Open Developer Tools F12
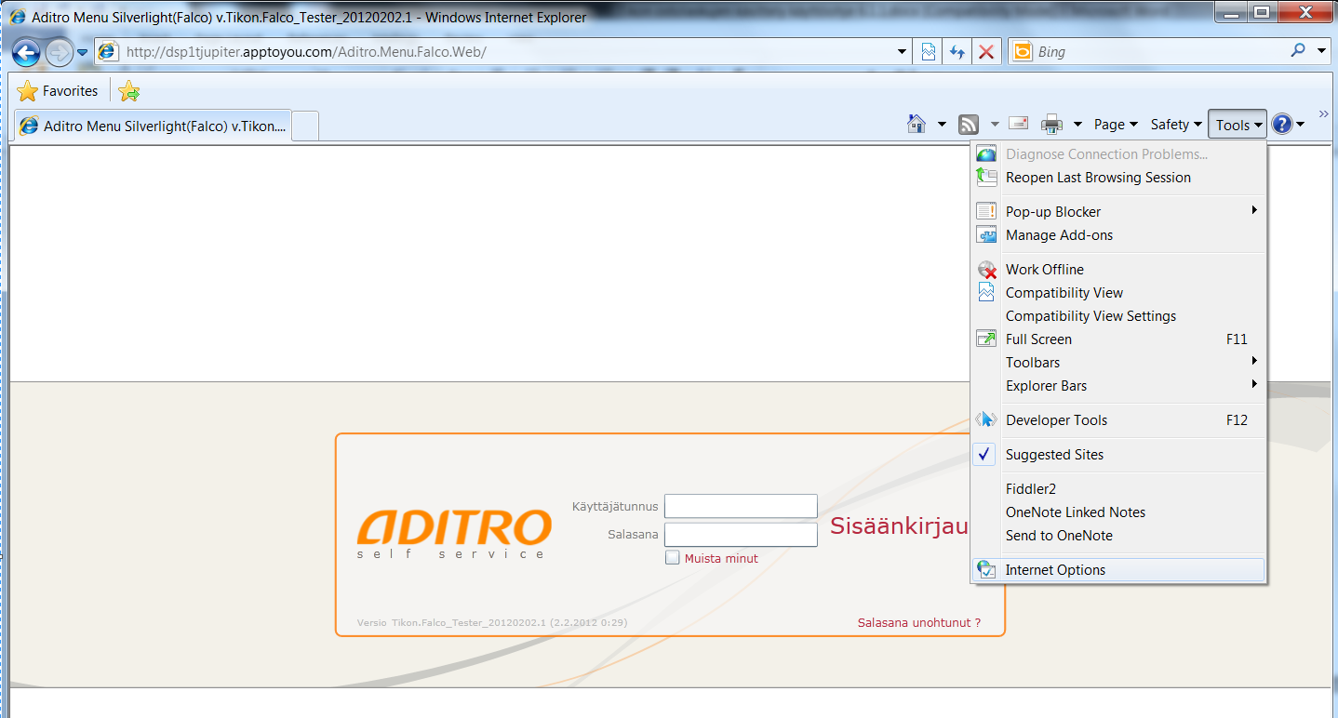Image resolution: width=1338 pixels, height=718 pixels. click(x=1118, y=420)
